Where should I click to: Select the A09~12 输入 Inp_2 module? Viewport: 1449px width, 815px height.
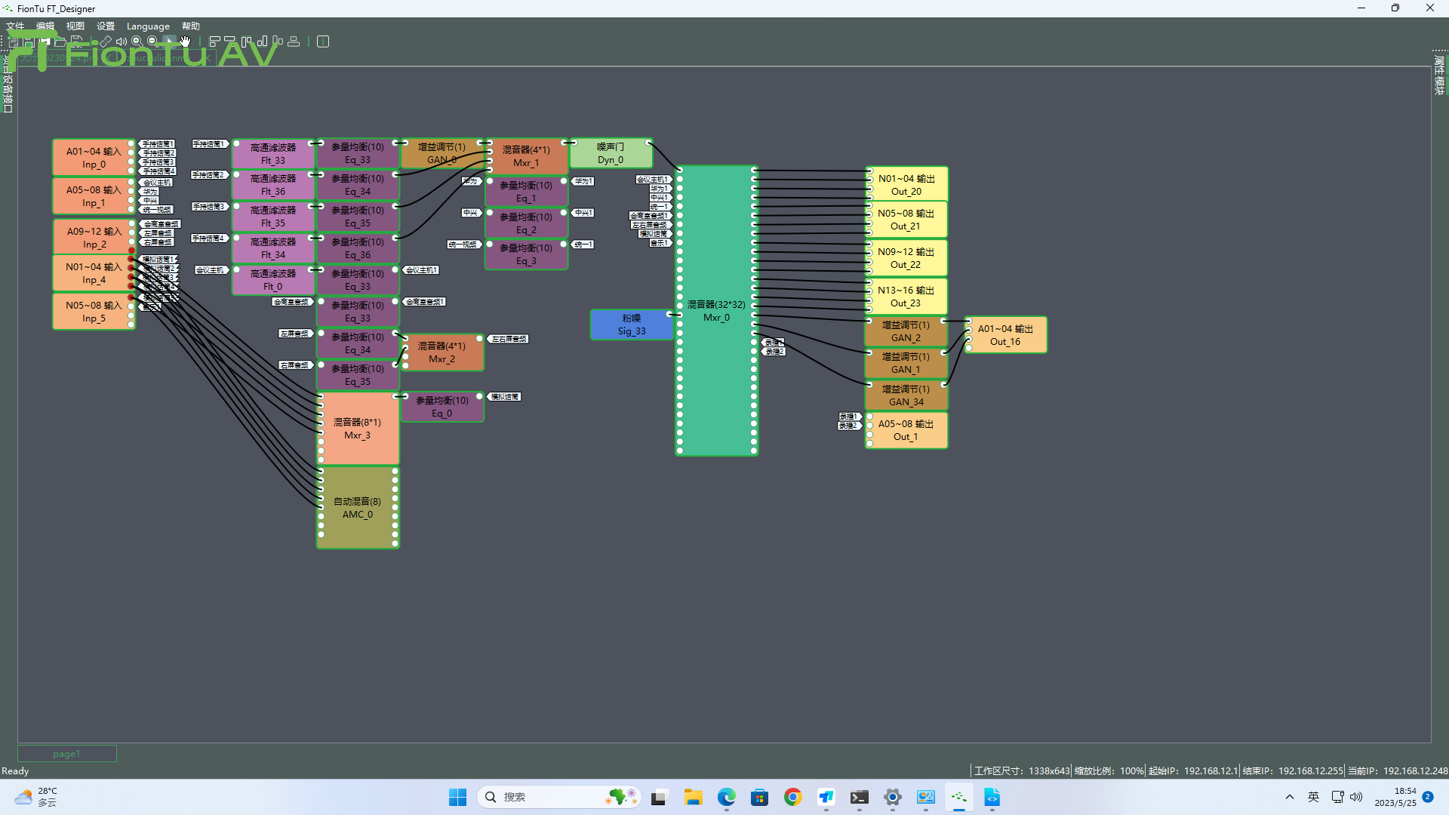point(94,237)
